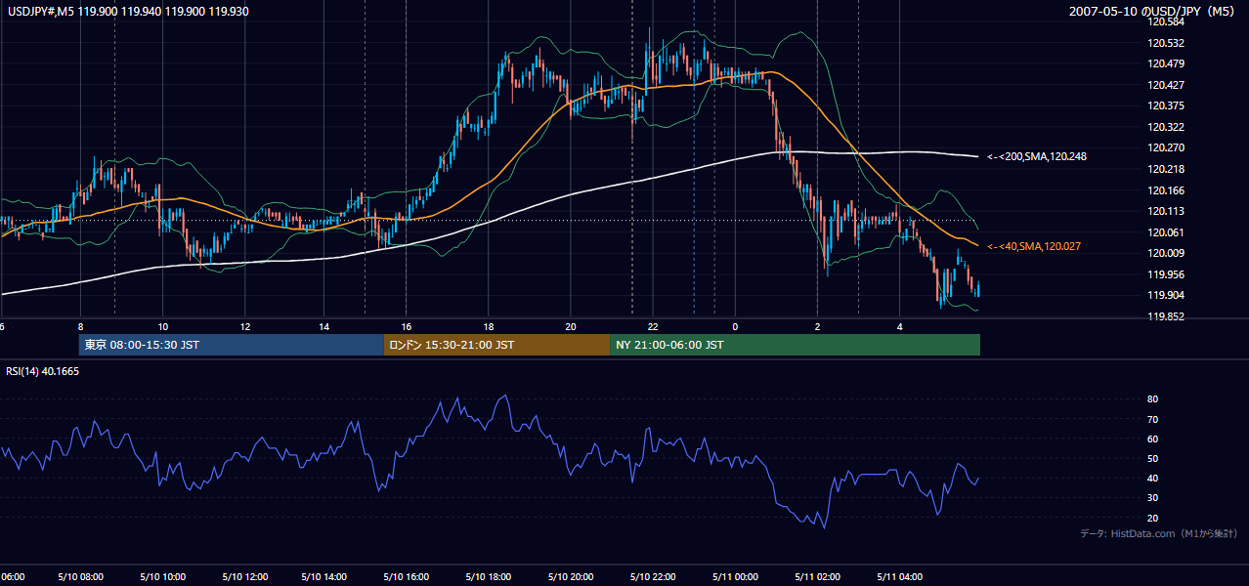Click the 5/10 20:00 time label
1249x586 pixels.
570,576
